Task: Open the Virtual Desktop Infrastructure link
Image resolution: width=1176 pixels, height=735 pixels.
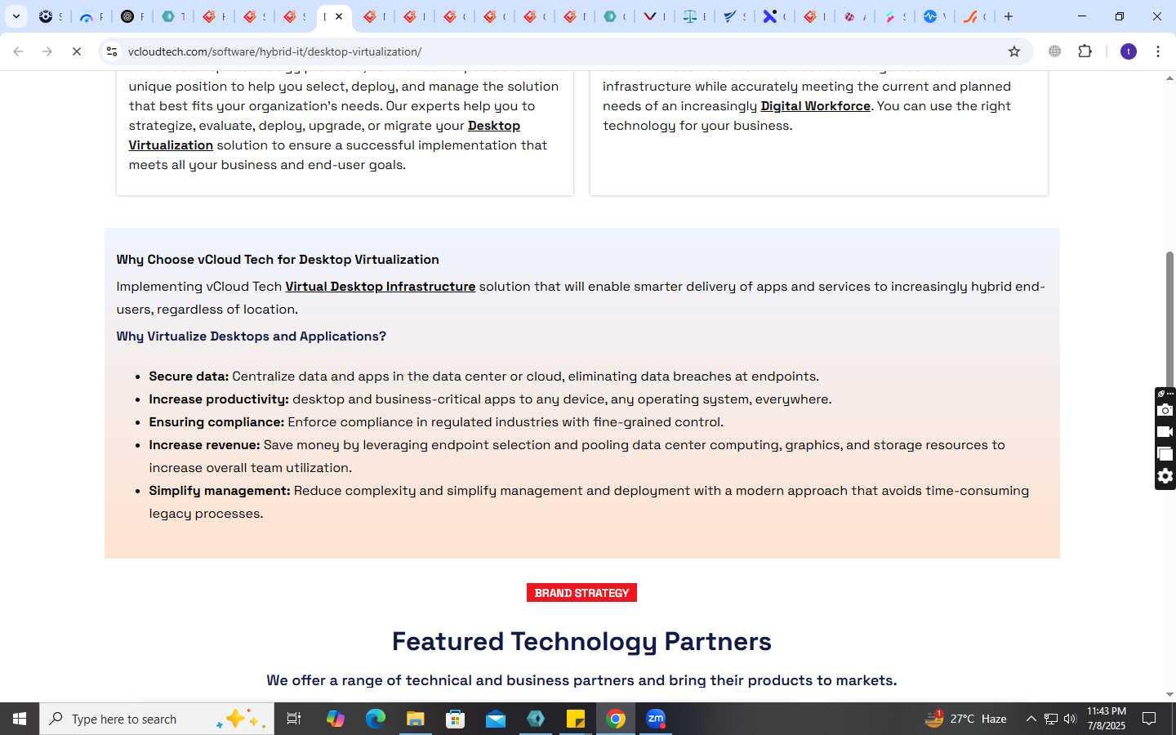Action: [380, 287]
